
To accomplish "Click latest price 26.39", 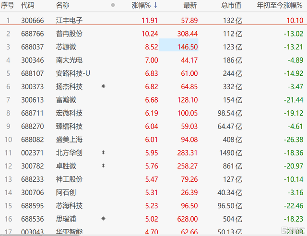I will [189, 192].
